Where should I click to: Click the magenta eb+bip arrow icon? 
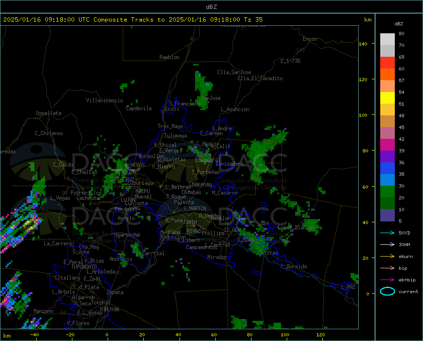coord(387,280)
